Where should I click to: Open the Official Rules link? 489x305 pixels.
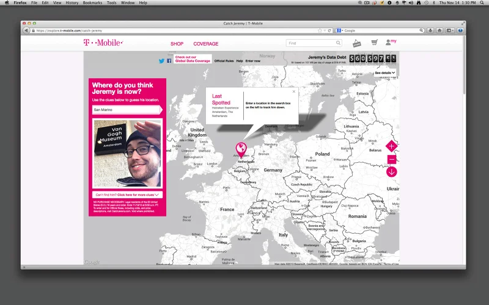click(x=224, y=61)
